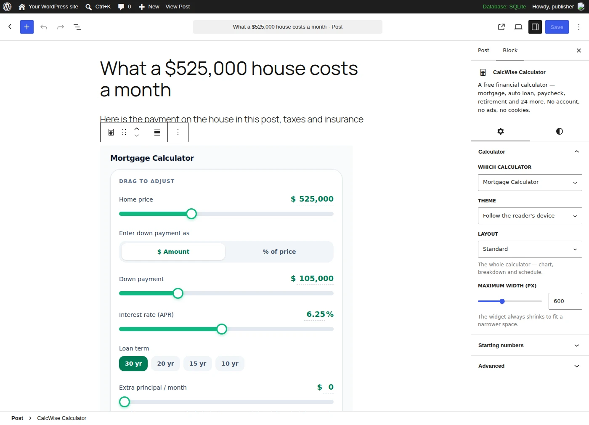Click the block drag handle
This screenshot has height=425, width=589.
coord(124,132)
